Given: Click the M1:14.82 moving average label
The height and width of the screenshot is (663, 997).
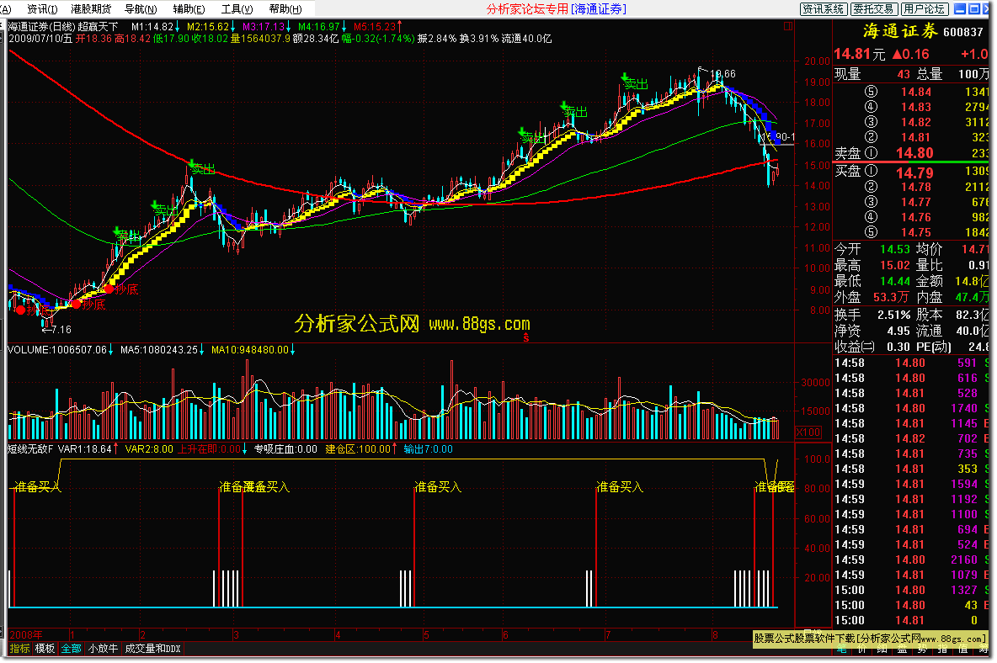Looking at the screenshot, I should tap(152, 27).
